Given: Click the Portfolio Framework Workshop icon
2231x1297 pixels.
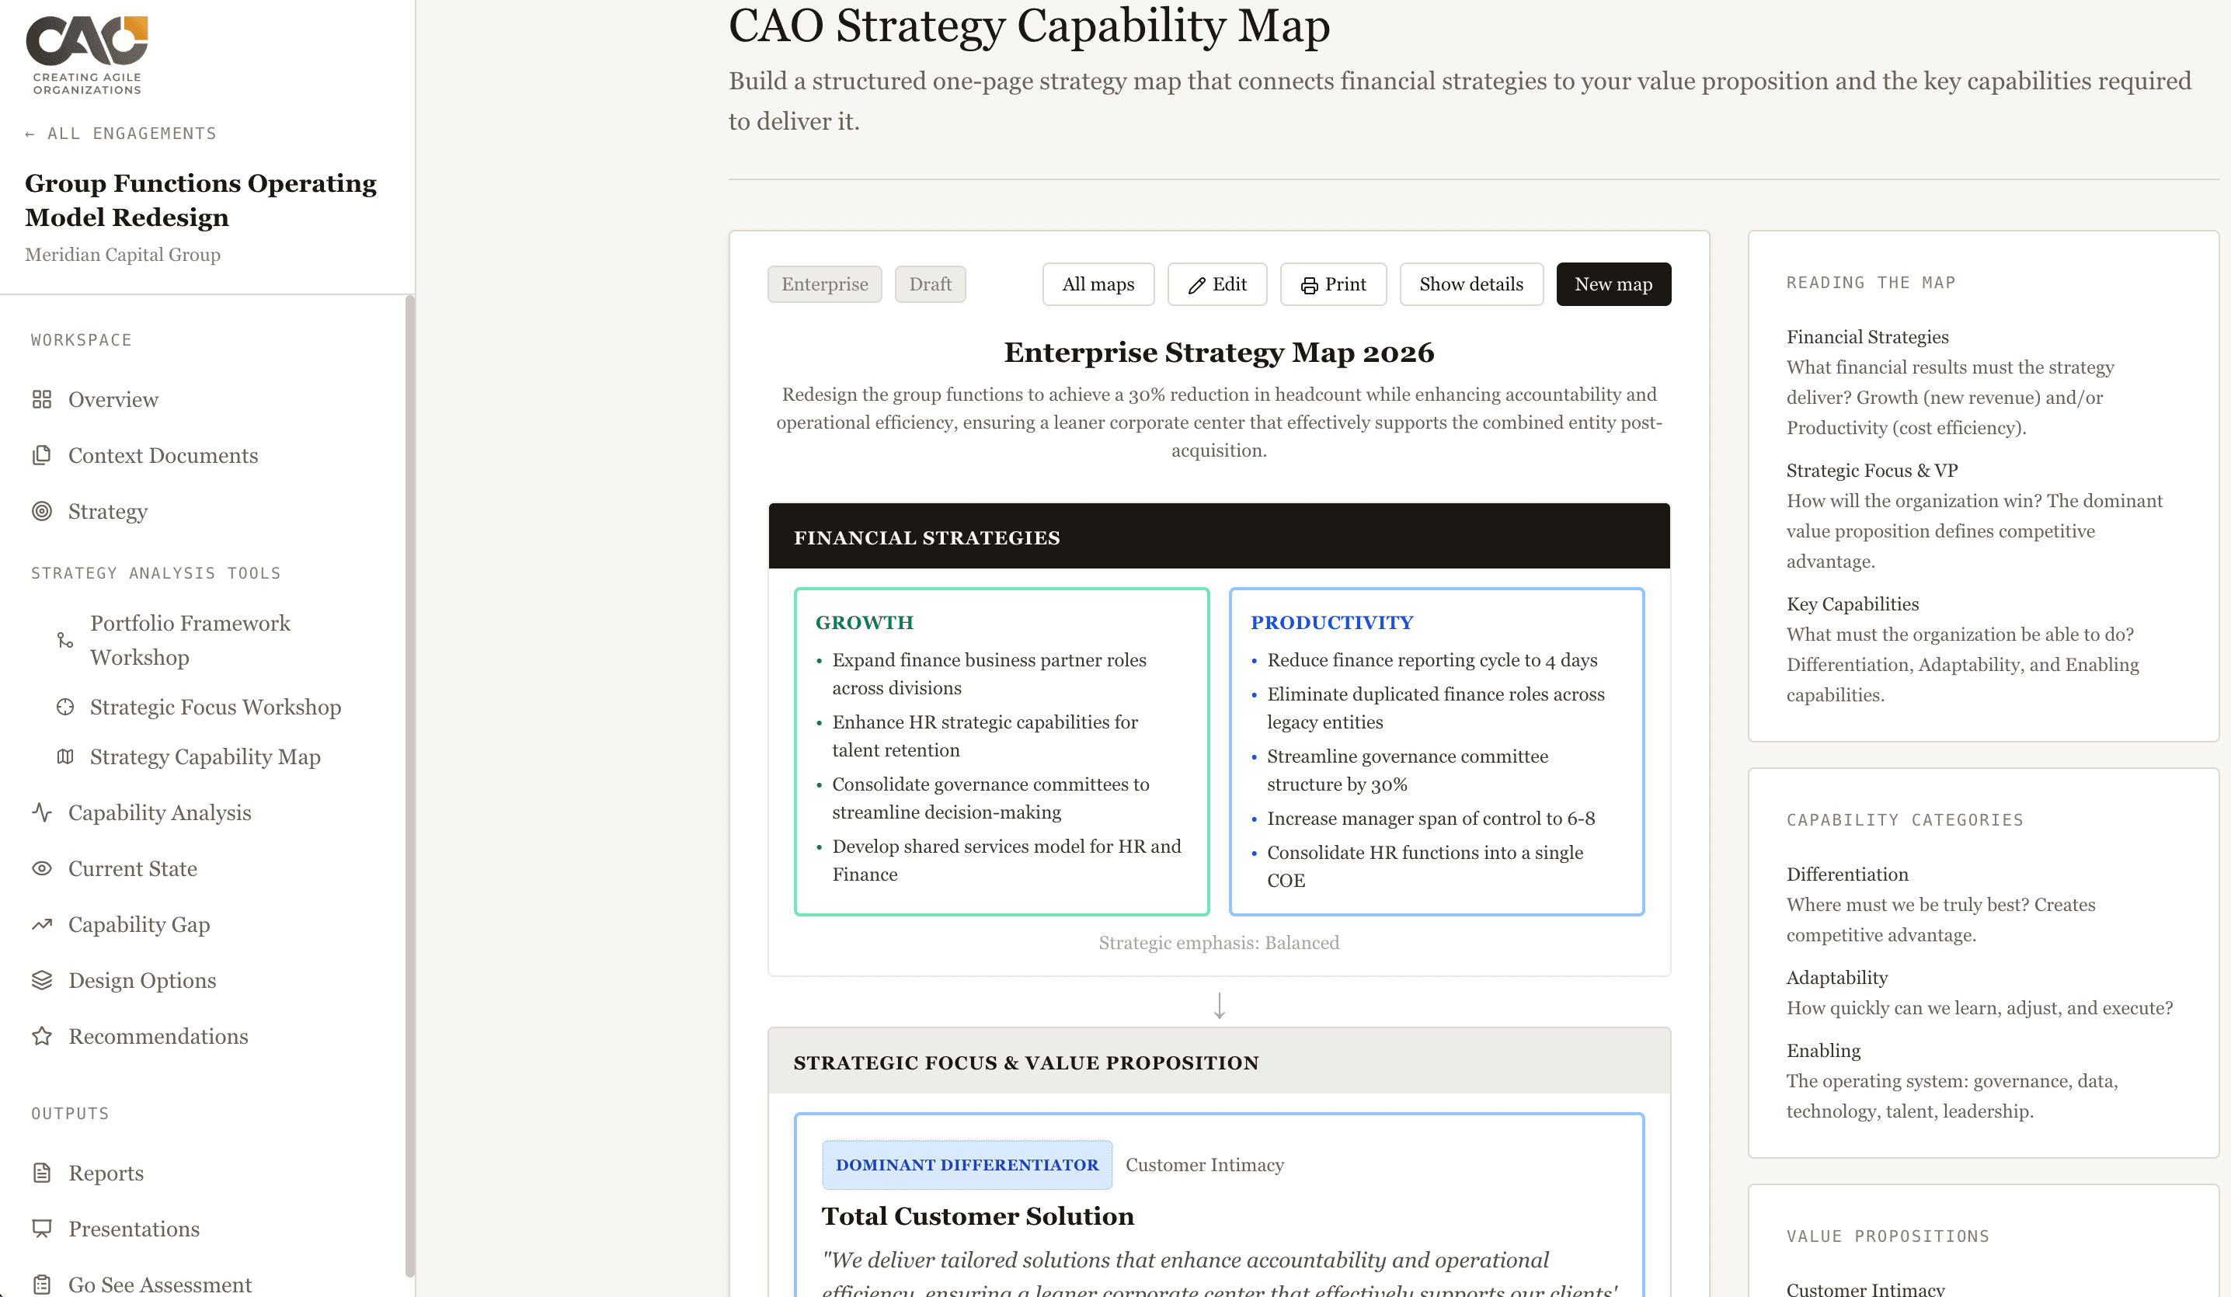Looking at the screenshot, I should (65, 640).
